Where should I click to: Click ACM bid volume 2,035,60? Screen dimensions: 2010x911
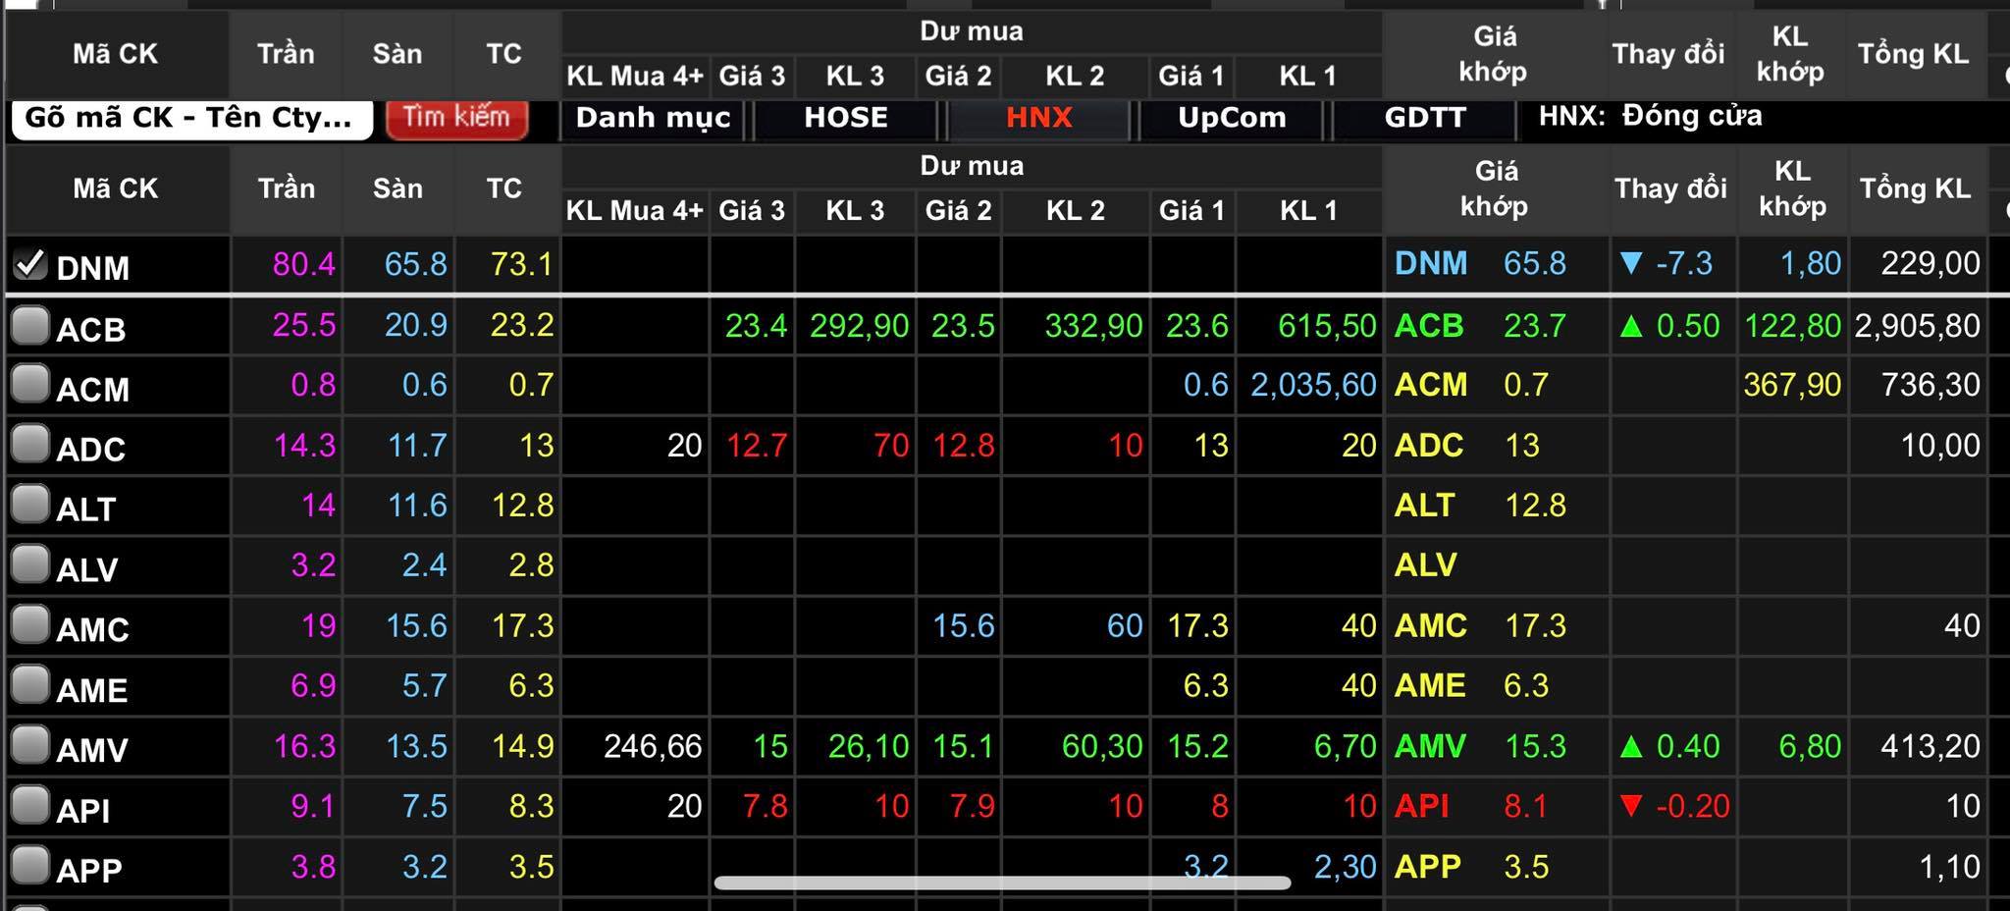point(1313,385)
